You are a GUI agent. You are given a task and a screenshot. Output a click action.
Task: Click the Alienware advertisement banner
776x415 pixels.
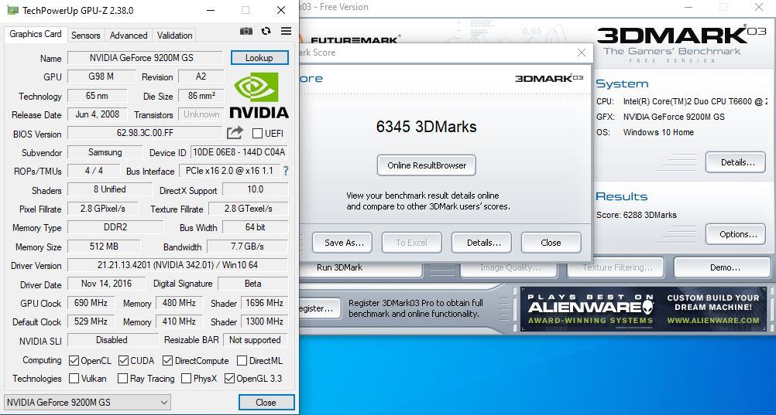point(644,309)
